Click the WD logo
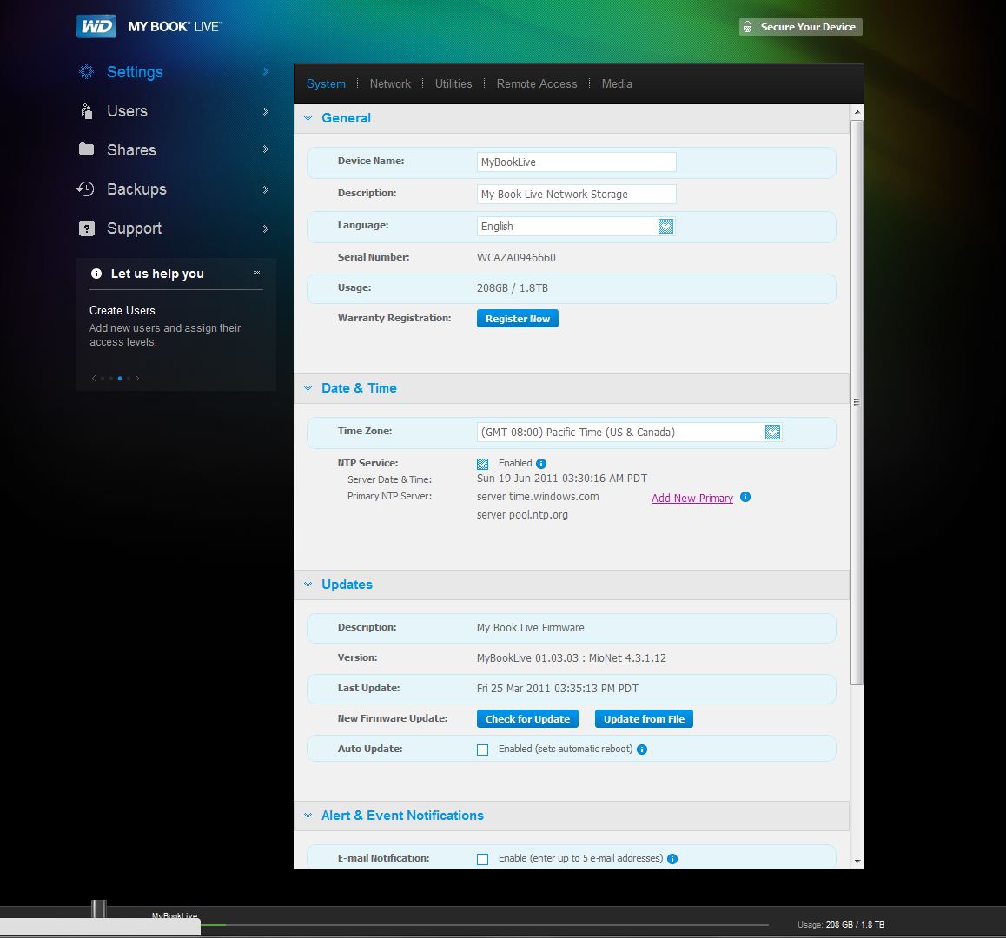The width and height of the screenshot is (1006, 938). (x=96, y=26)
